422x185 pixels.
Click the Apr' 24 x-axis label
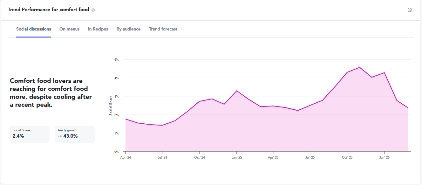coord(126,157)
